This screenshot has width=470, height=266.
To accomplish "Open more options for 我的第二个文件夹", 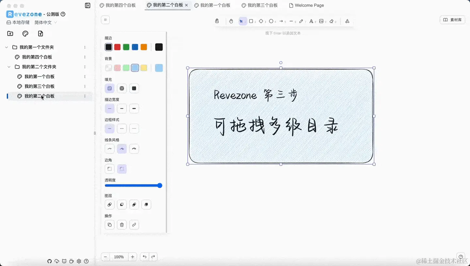I will tap(85, 67).
